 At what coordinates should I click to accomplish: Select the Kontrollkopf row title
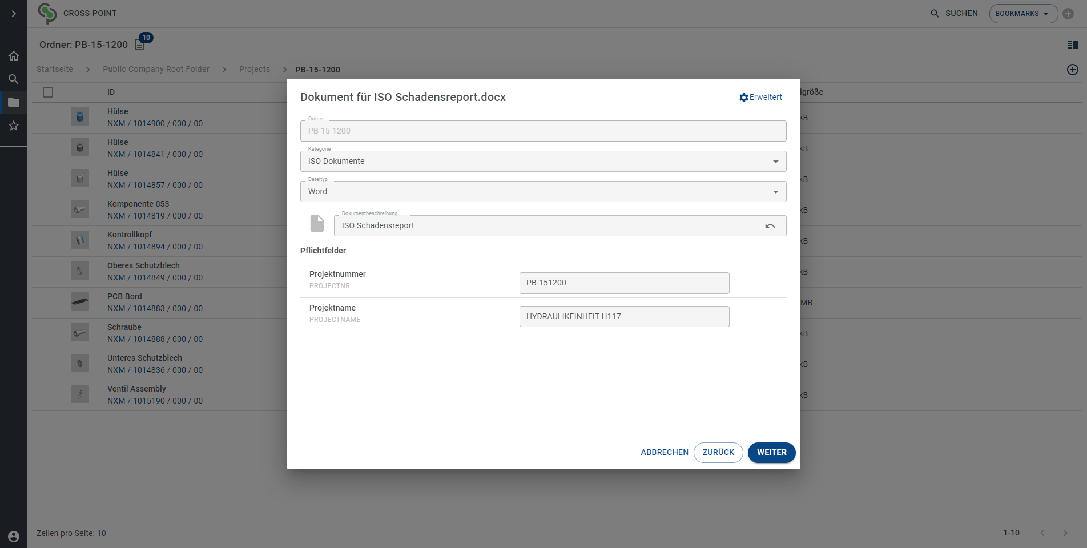[130, 235]
